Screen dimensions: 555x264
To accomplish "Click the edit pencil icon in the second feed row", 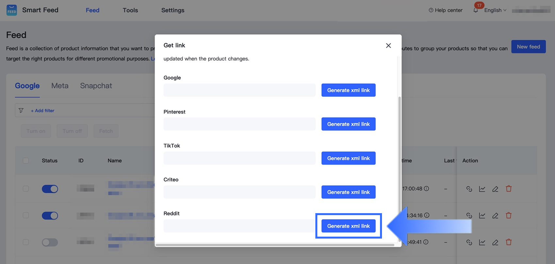I will (x=495, y=215).
